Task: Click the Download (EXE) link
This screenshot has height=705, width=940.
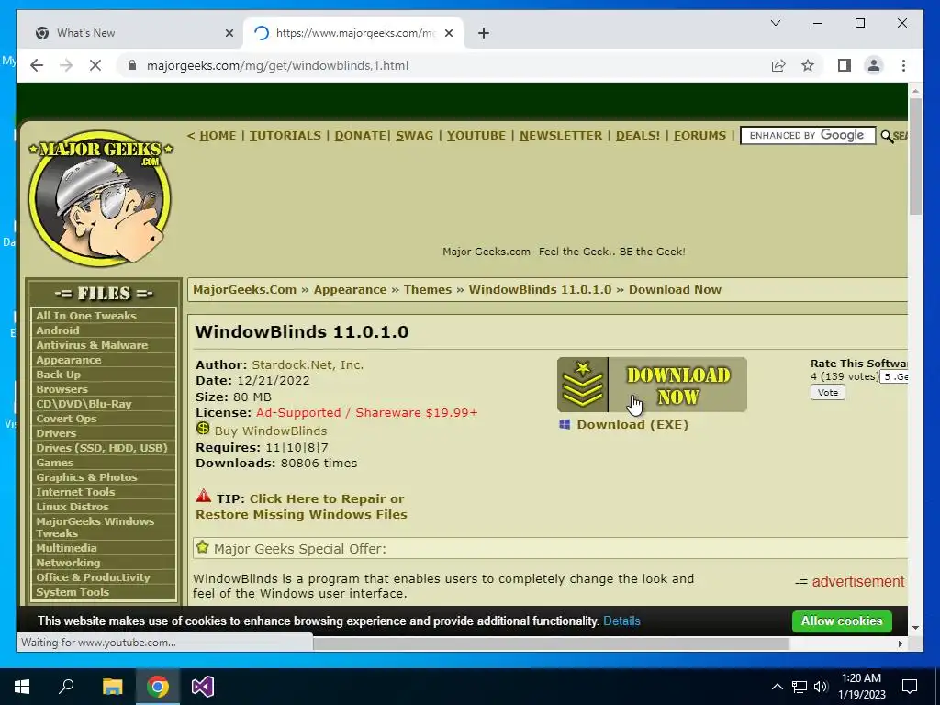Action: click(632, 424)
